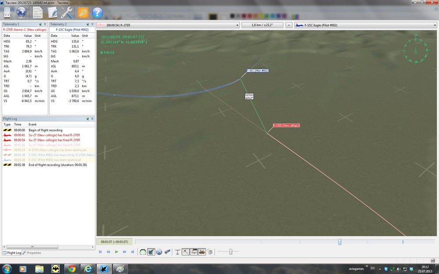Viewport: 439px width, 274px height.
Task: Open the F-15C Eagle target dropdown
Action: click(x=366, y=25)
